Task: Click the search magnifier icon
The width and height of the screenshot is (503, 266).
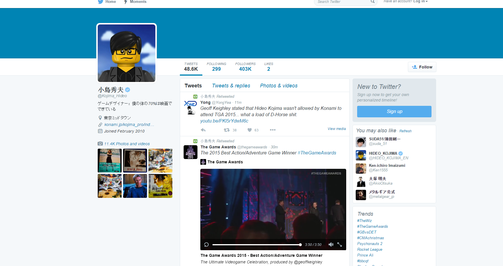Action: click(372, 2)
